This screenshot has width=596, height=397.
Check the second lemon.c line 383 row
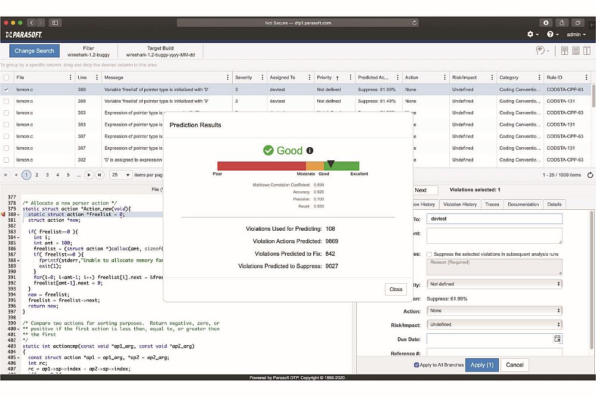point(6,125)
